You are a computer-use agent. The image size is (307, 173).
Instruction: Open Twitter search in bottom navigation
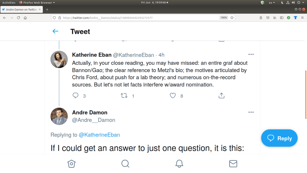click(x=125, y=164)
